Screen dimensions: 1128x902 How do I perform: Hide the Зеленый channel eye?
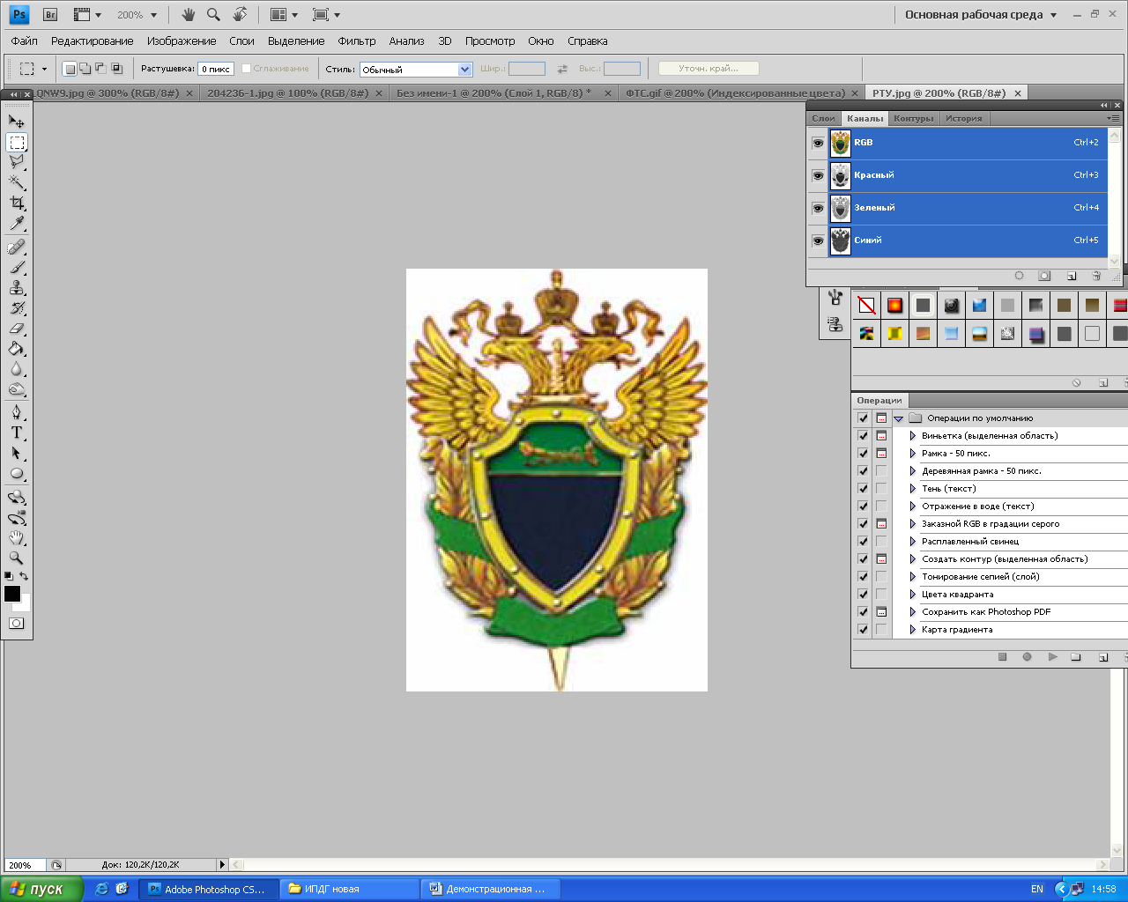click(818, 208)
